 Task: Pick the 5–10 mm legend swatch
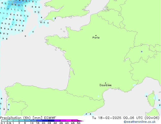(x=28, y=121)
